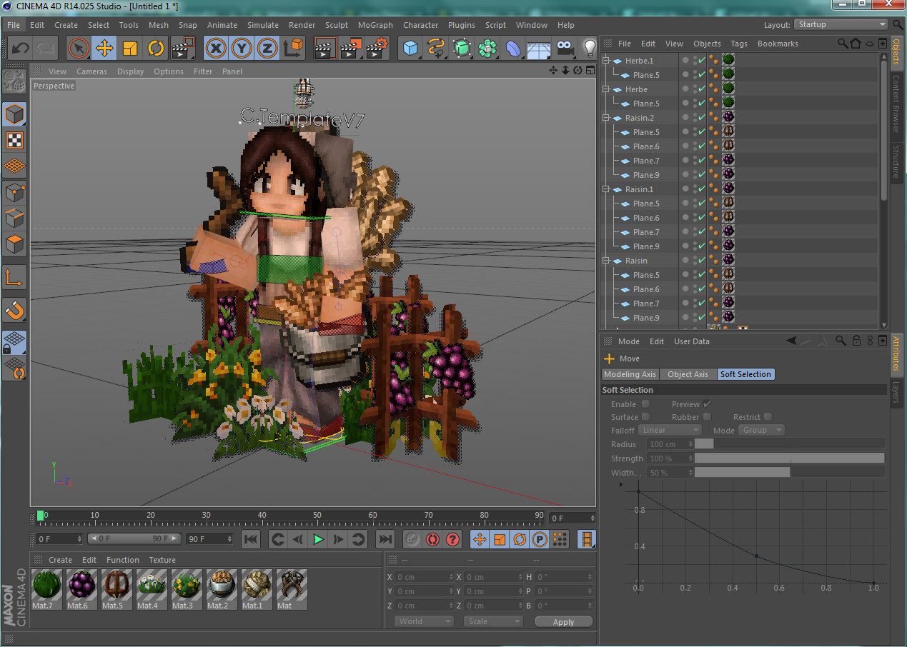Adjust the Width slider bar
Screen dimensions: 907x647
[x=789, y=473]
